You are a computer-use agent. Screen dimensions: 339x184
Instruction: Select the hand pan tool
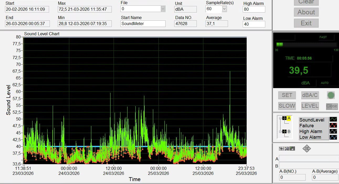coord(292,148)
